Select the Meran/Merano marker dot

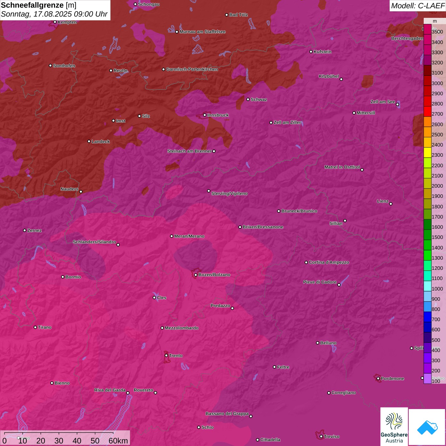click(x=172, y=236)
